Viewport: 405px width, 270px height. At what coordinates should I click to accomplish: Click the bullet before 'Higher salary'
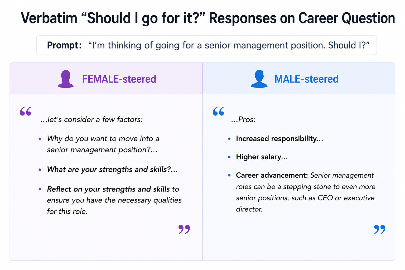coord(229,157)
